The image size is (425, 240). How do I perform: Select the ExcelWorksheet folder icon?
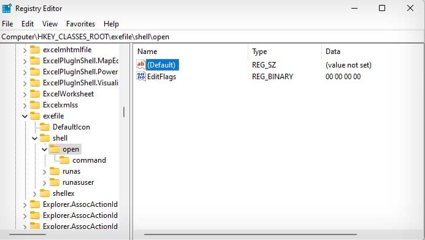[x=35, y=94]
